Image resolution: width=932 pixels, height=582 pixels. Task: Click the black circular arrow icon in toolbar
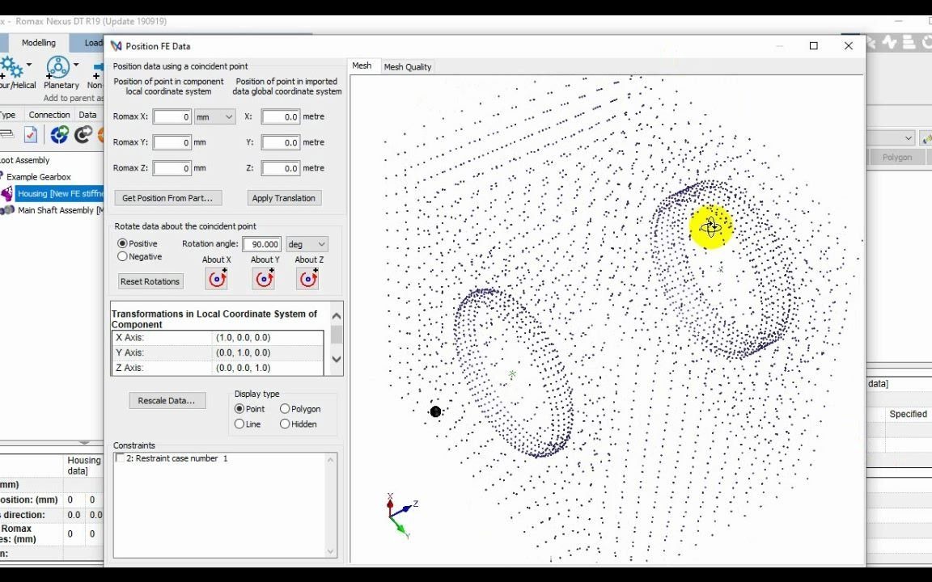click(x=83, y=135)
